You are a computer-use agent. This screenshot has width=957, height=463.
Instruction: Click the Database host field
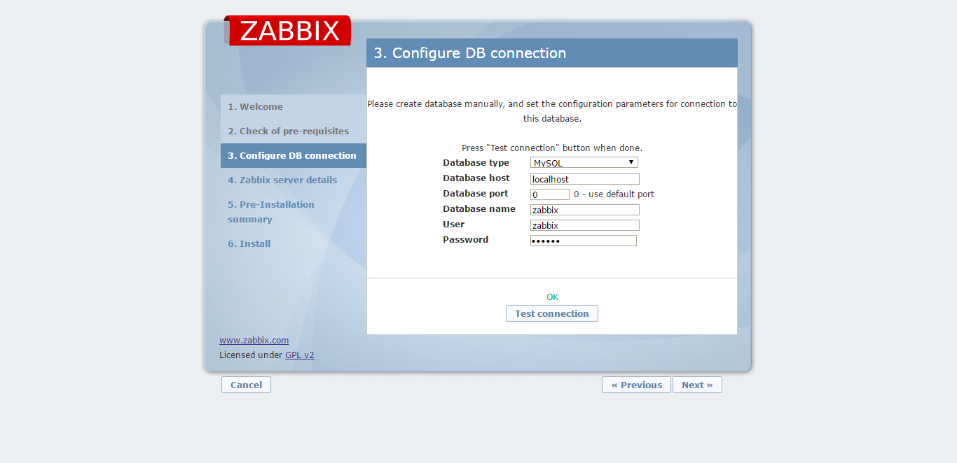(x=585, y=179)
